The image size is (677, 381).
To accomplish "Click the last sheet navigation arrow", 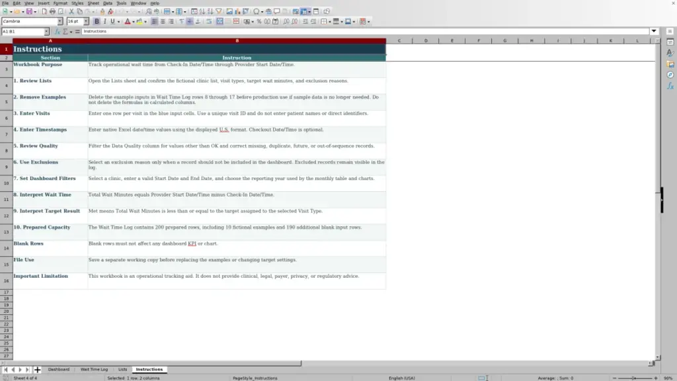I will pos(27,370).
